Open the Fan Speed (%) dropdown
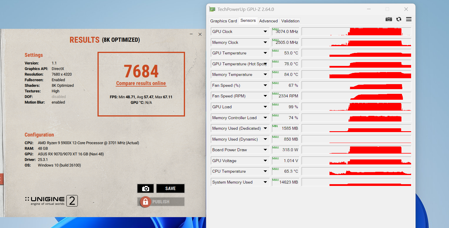The height and width of the screenshot is (228, 449). [x=265, y=85]
